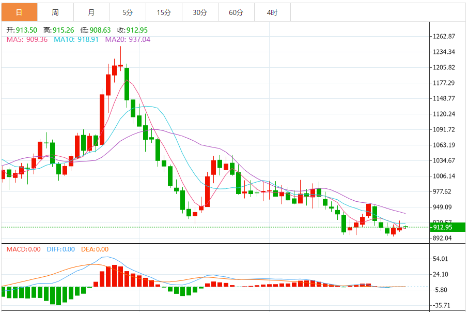Click the 949.09 price axis label
The width and height of the screenshot is (468, 312).
442,207
